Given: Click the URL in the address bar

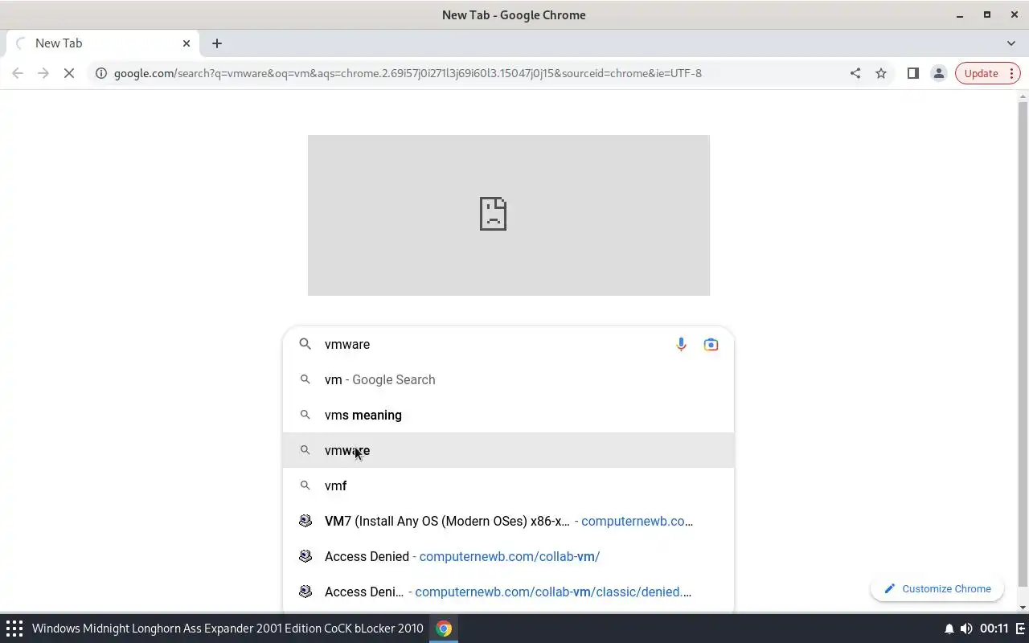Looking at the screenshot, I should 408,73.
